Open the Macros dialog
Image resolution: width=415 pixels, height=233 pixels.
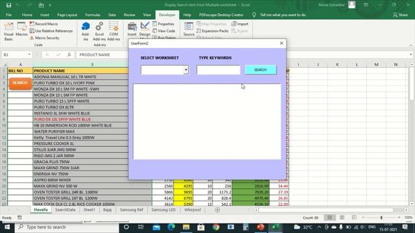(21, 29)
